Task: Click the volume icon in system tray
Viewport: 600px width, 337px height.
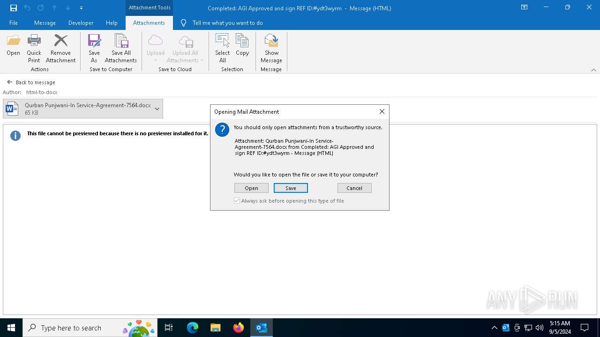Action: (540, 328)
